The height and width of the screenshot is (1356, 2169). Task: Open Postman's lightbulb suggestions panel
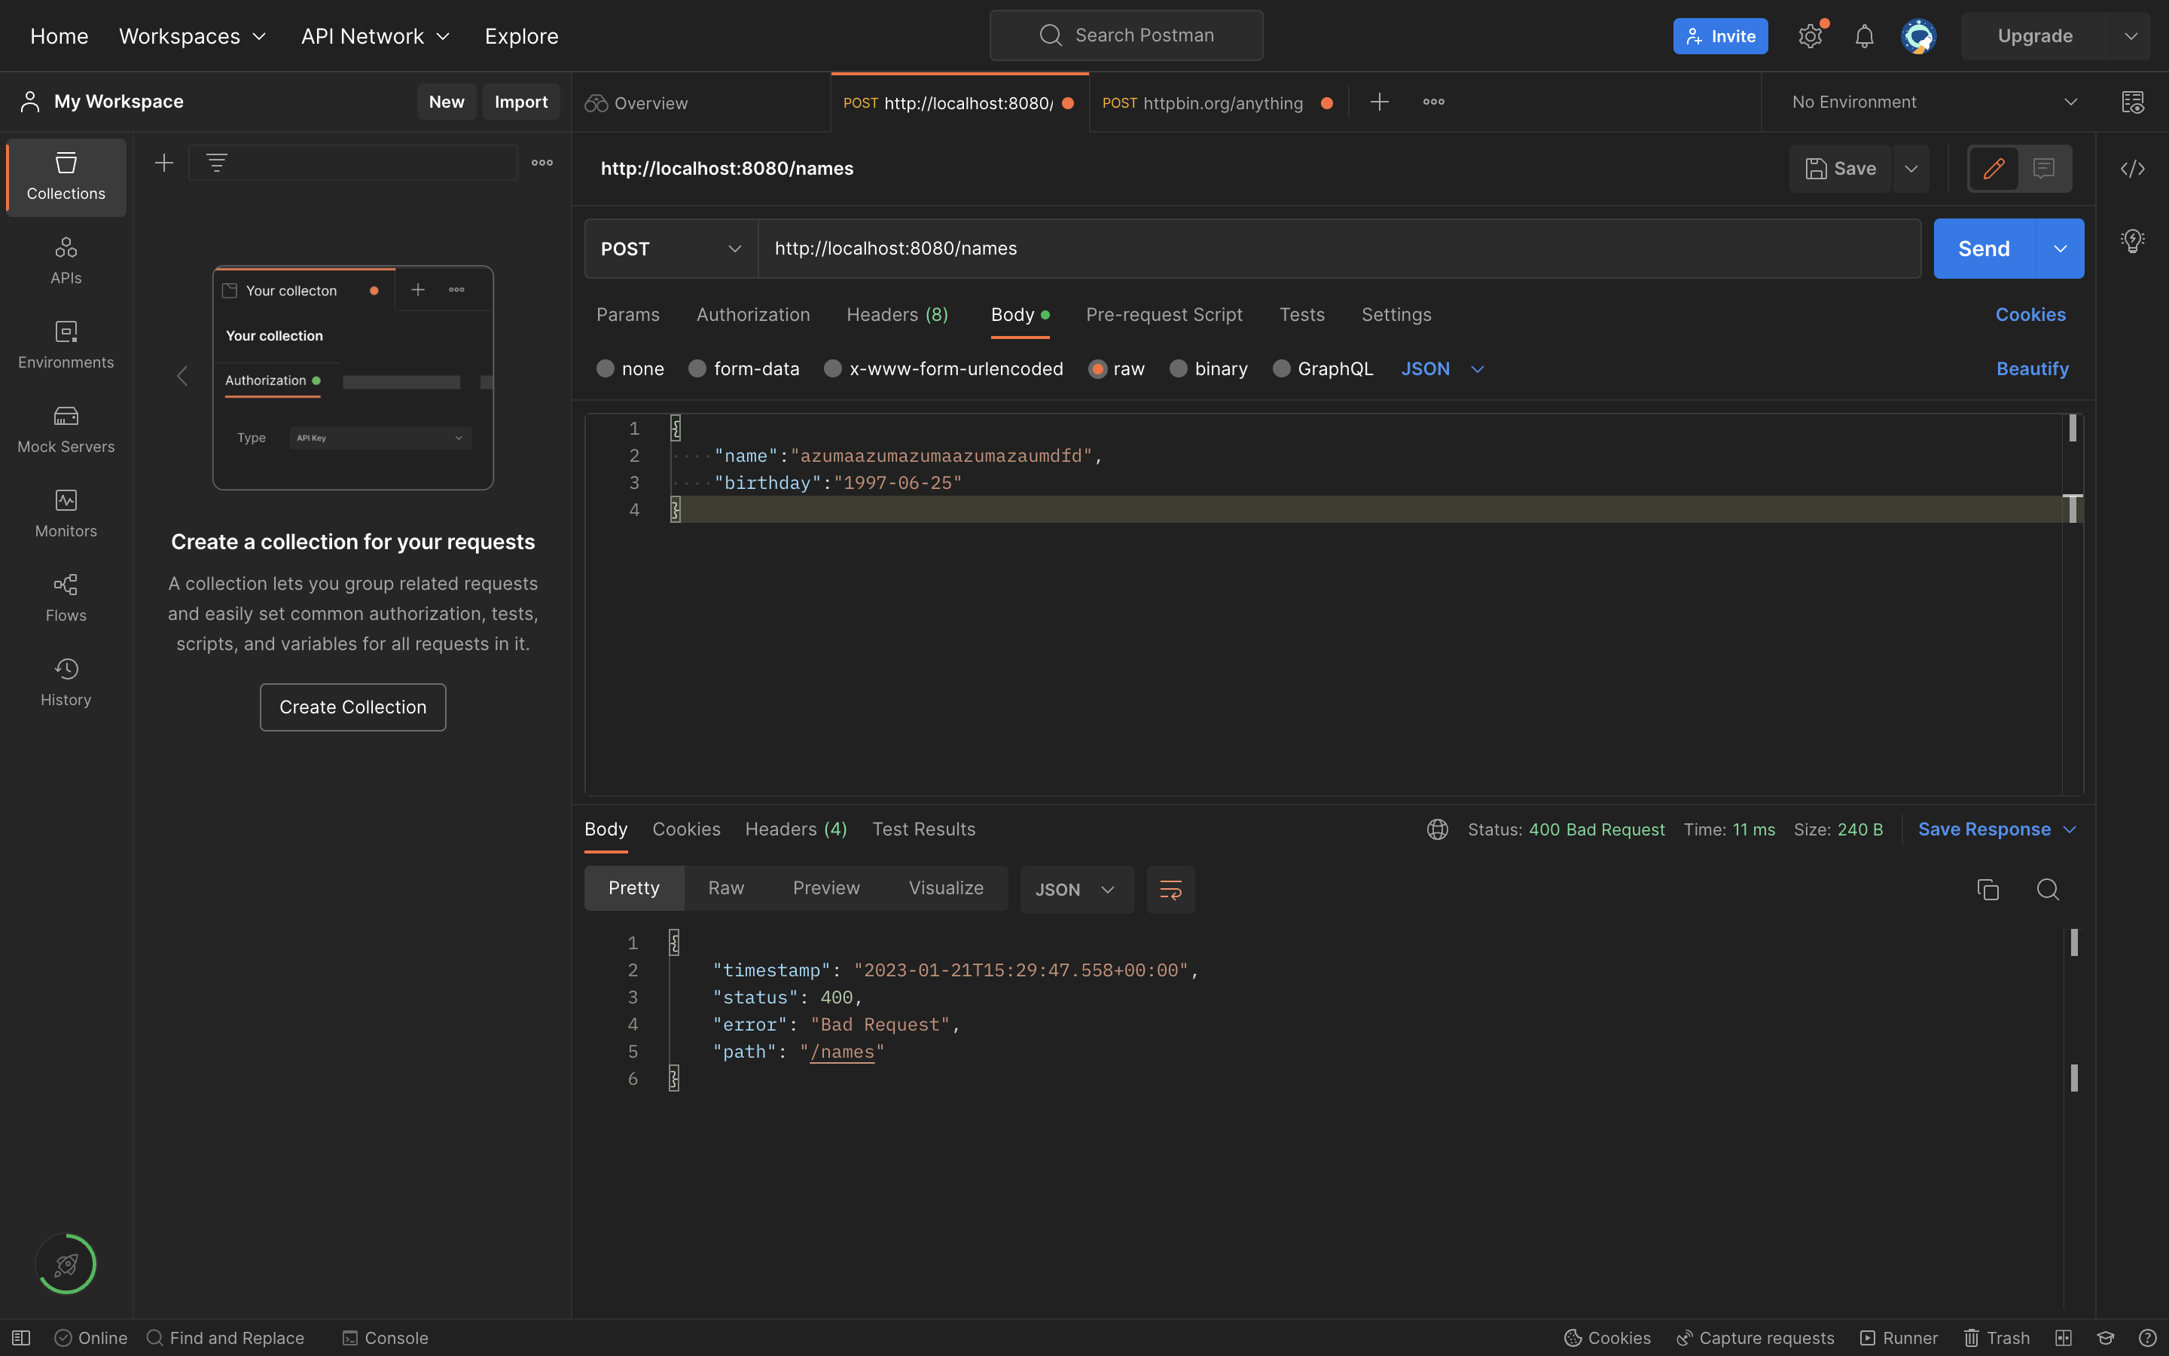(x=2132, y=240)
